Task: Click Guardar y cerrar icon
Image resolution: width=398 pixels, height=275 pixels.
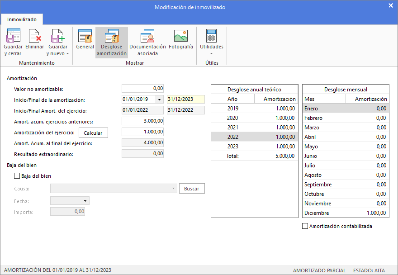Action: [13, 36]
